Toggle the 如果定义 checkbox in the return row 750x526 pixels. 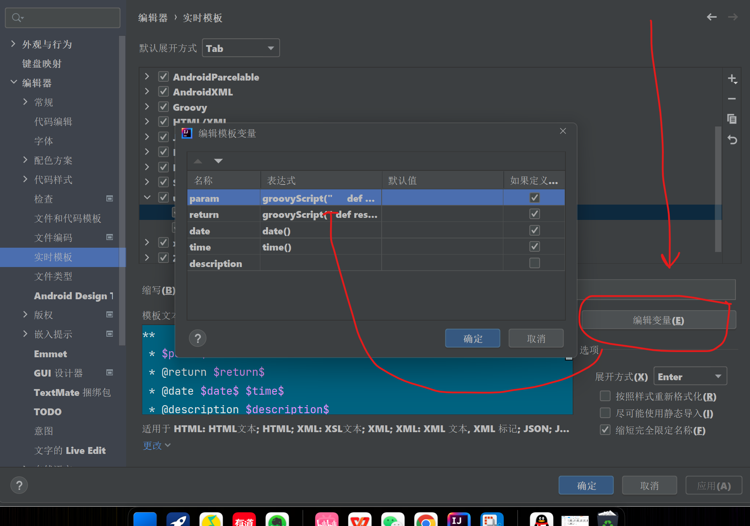point(534,214)
